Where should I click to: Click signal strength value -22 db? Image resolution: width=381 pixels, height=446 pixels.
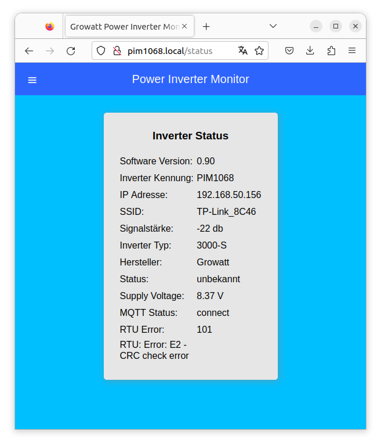coord(210,228)
